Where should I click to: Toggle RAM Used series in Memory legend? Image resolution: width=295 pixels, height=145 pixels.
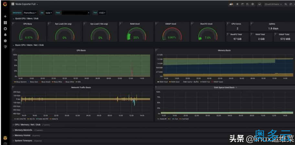(x=175, y=82)
